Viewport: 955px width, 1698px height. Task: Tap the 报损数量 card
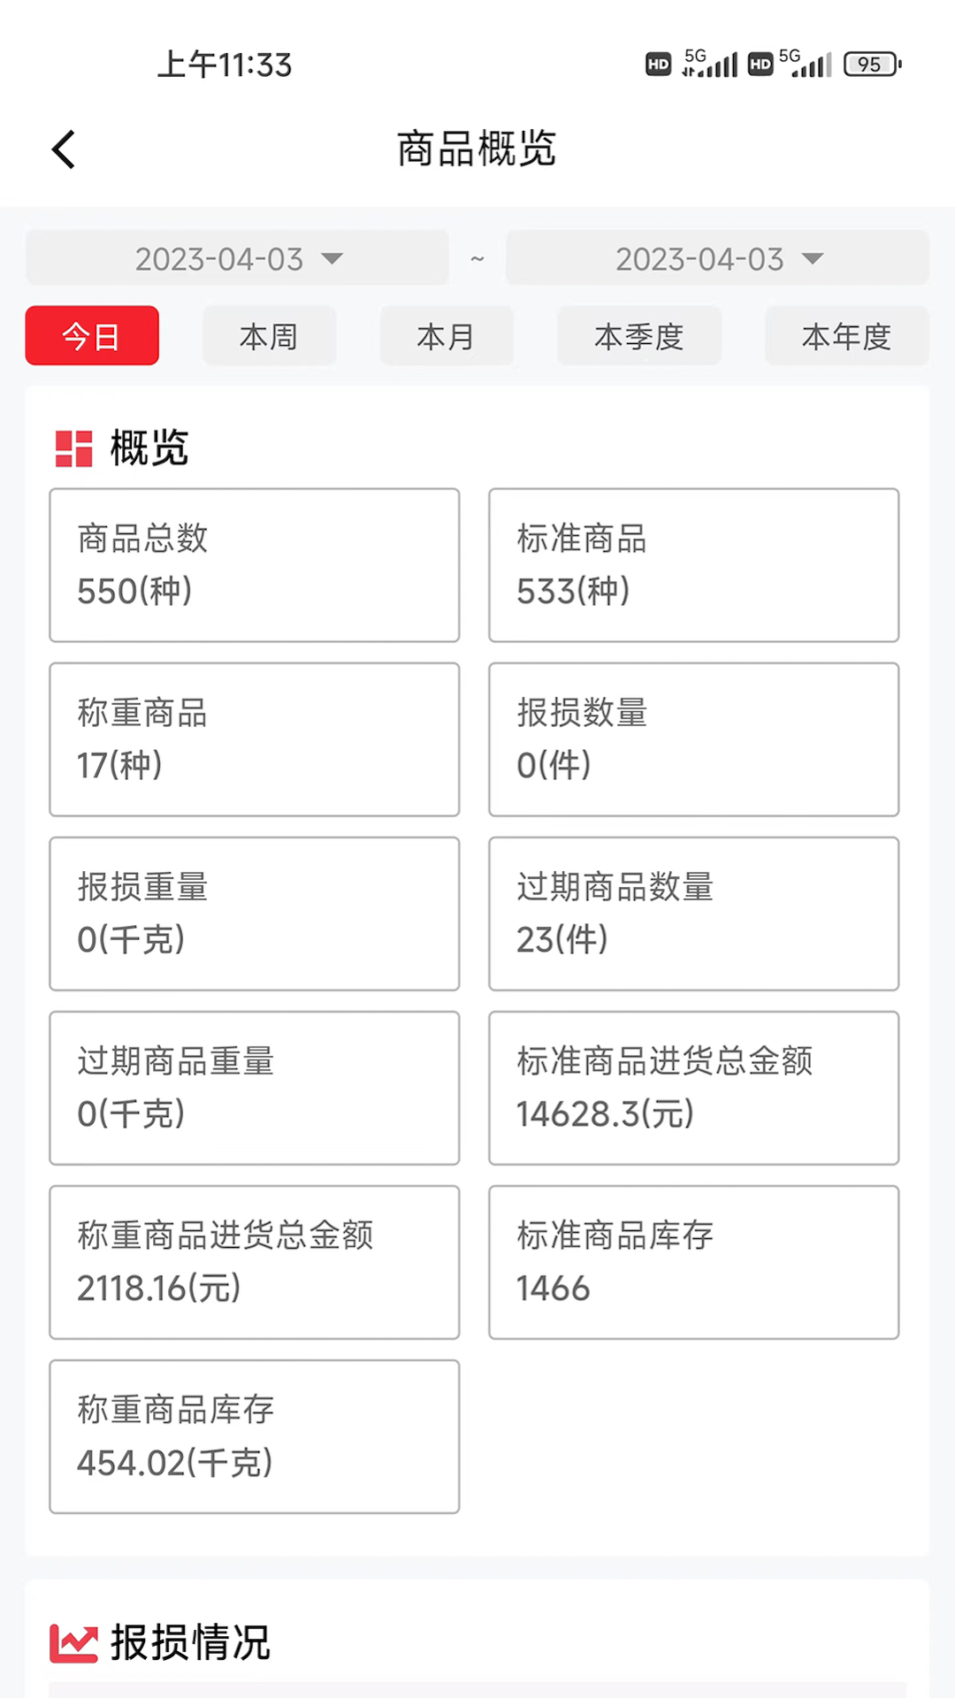[693, 739]
